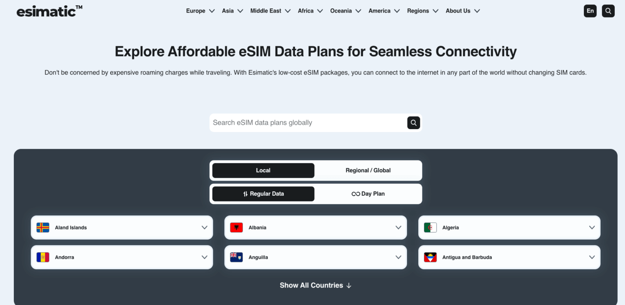Click the Aland Islands flag icon
This screenshot has height=305, width=625.
pos(42,227)
